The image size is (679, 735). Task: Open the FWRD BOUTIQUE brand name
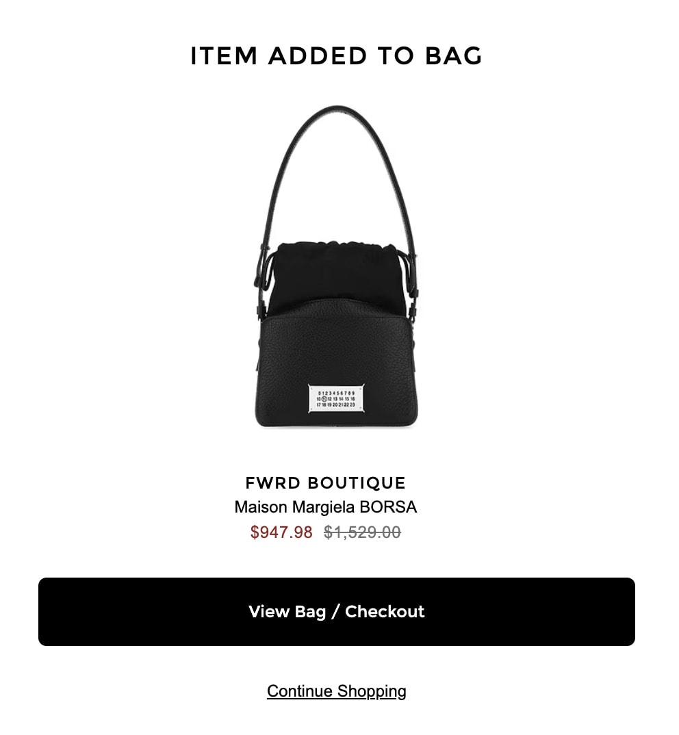[325, 482]
